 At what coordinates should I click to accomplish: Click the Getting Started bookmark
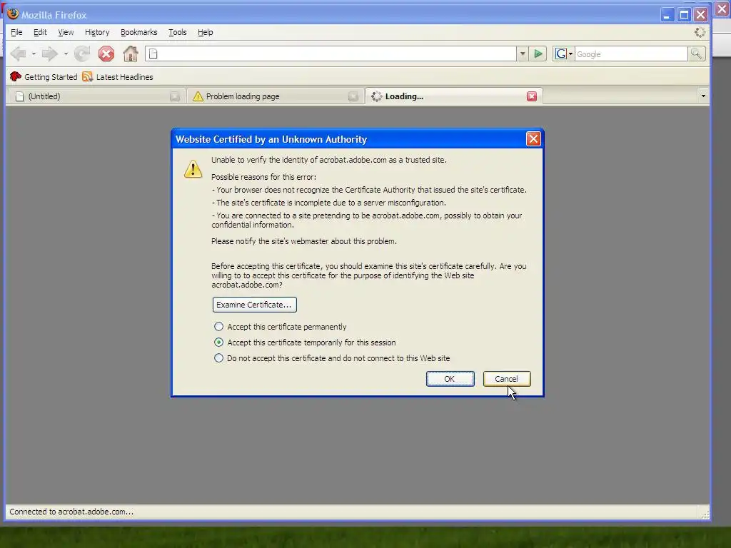click(44, 77)
